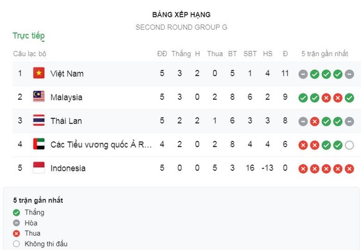Click the green Thắng legend icon

[x=16, y=213]
